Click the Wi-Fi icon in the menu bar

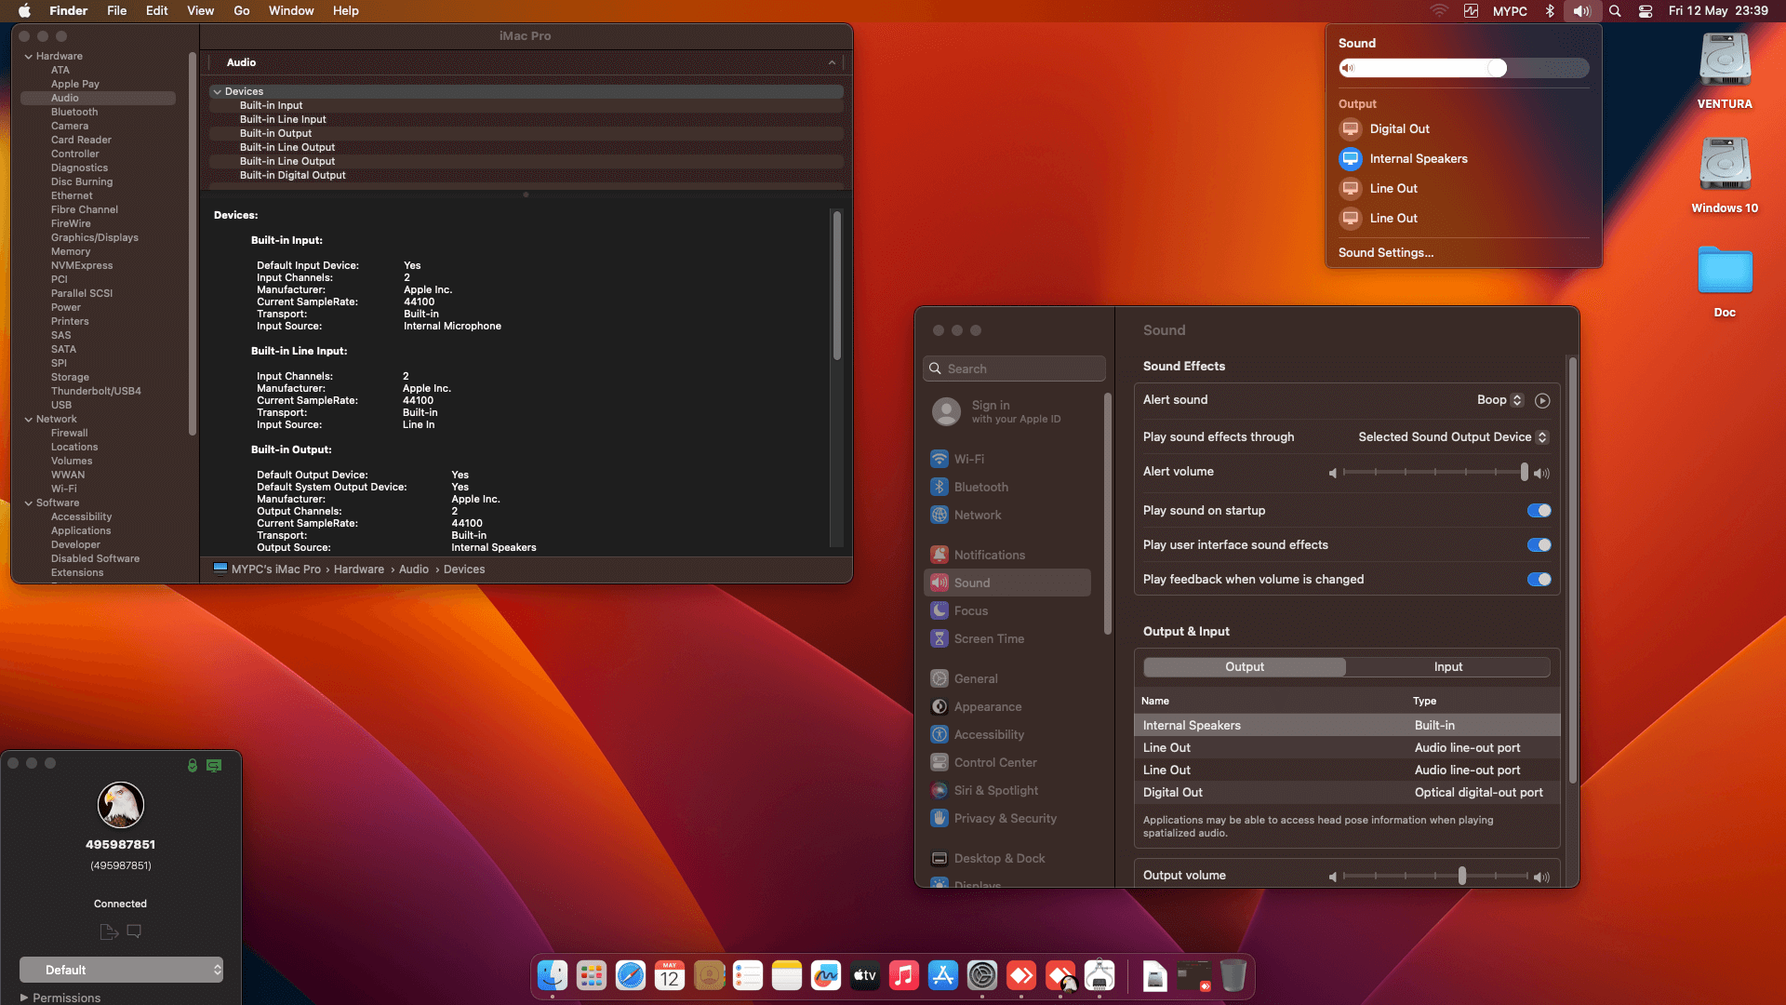tap(1439, 11)
